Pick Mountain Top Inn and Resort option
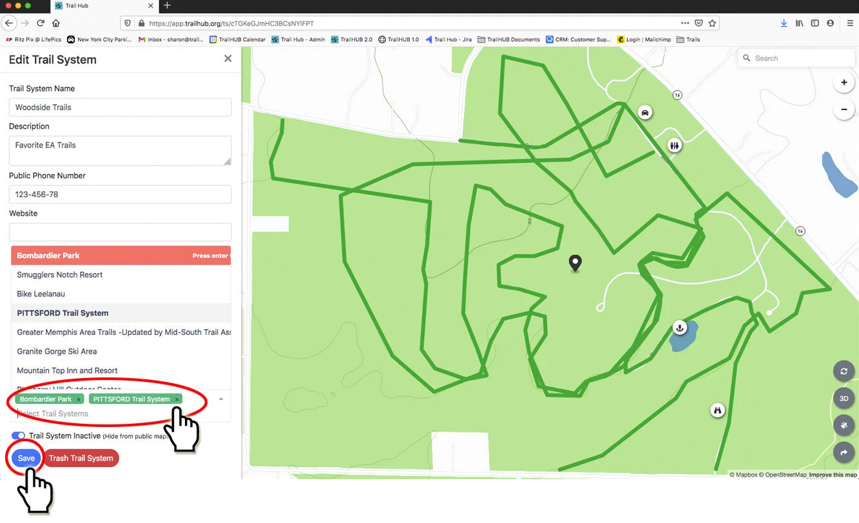The height and width of the screenshot is (523, 859). coord(121,371)
